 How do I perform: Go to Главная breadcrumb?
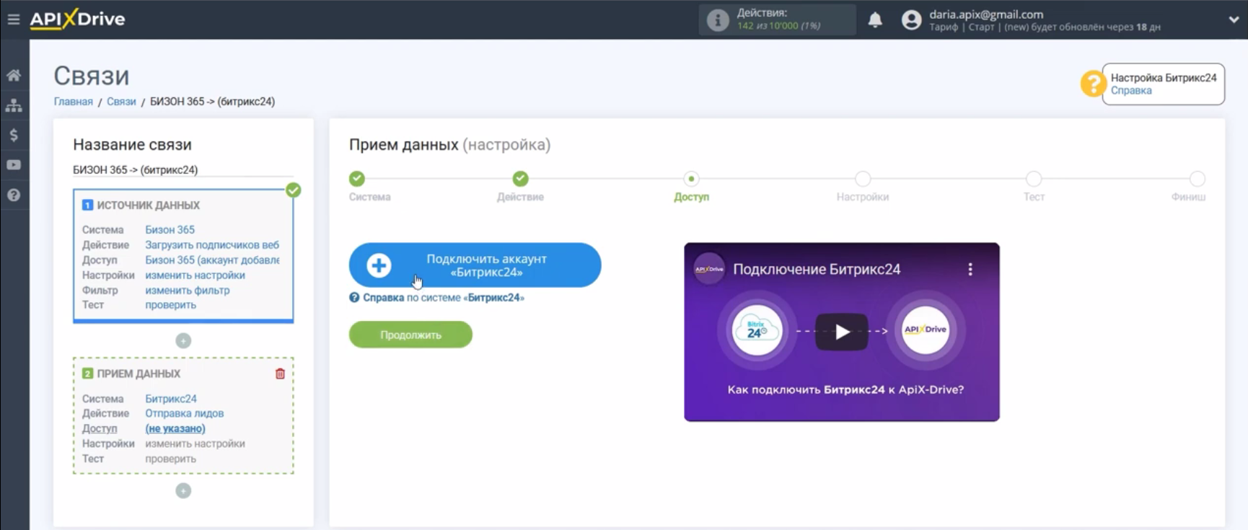[74, 102]
